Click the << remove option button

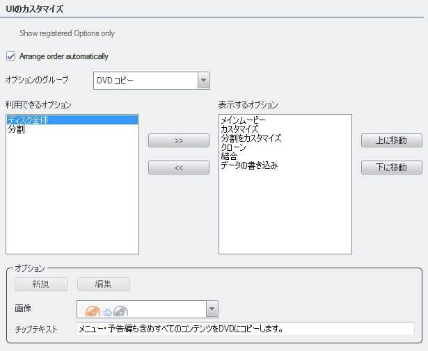tap(179, 168)
